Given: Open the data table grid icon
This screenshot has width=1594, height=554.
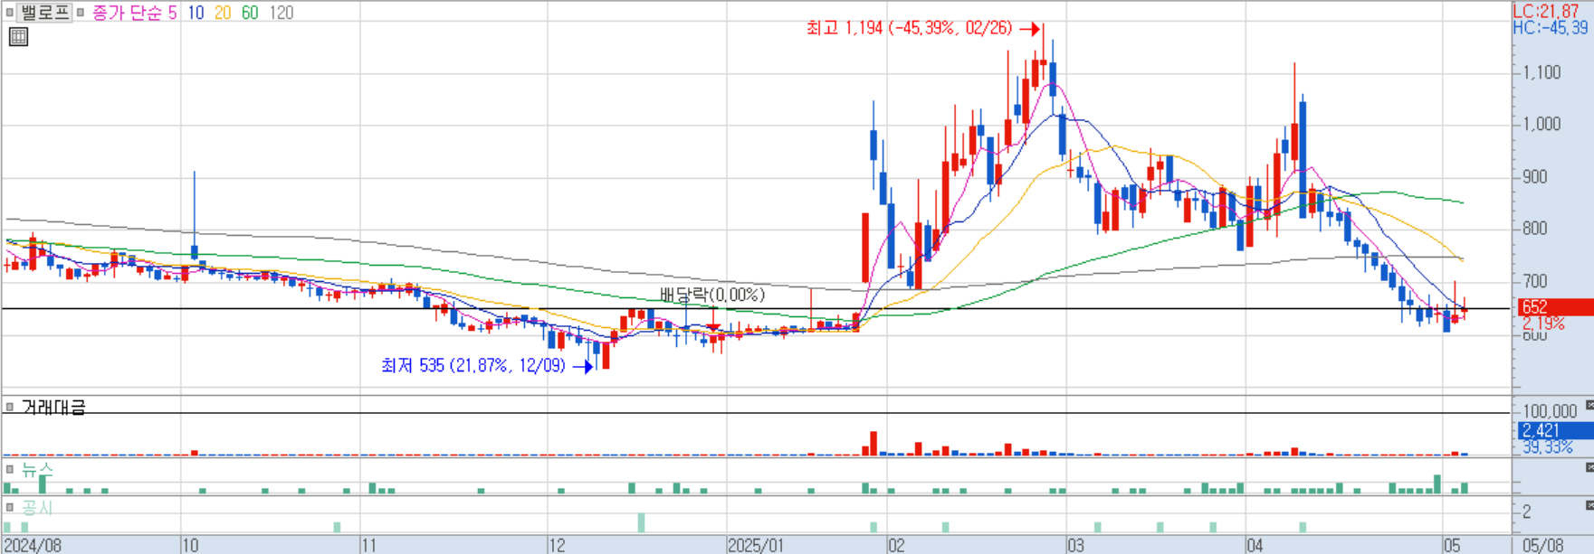Looking at the screenshot, I should click(x=18, y=37).
